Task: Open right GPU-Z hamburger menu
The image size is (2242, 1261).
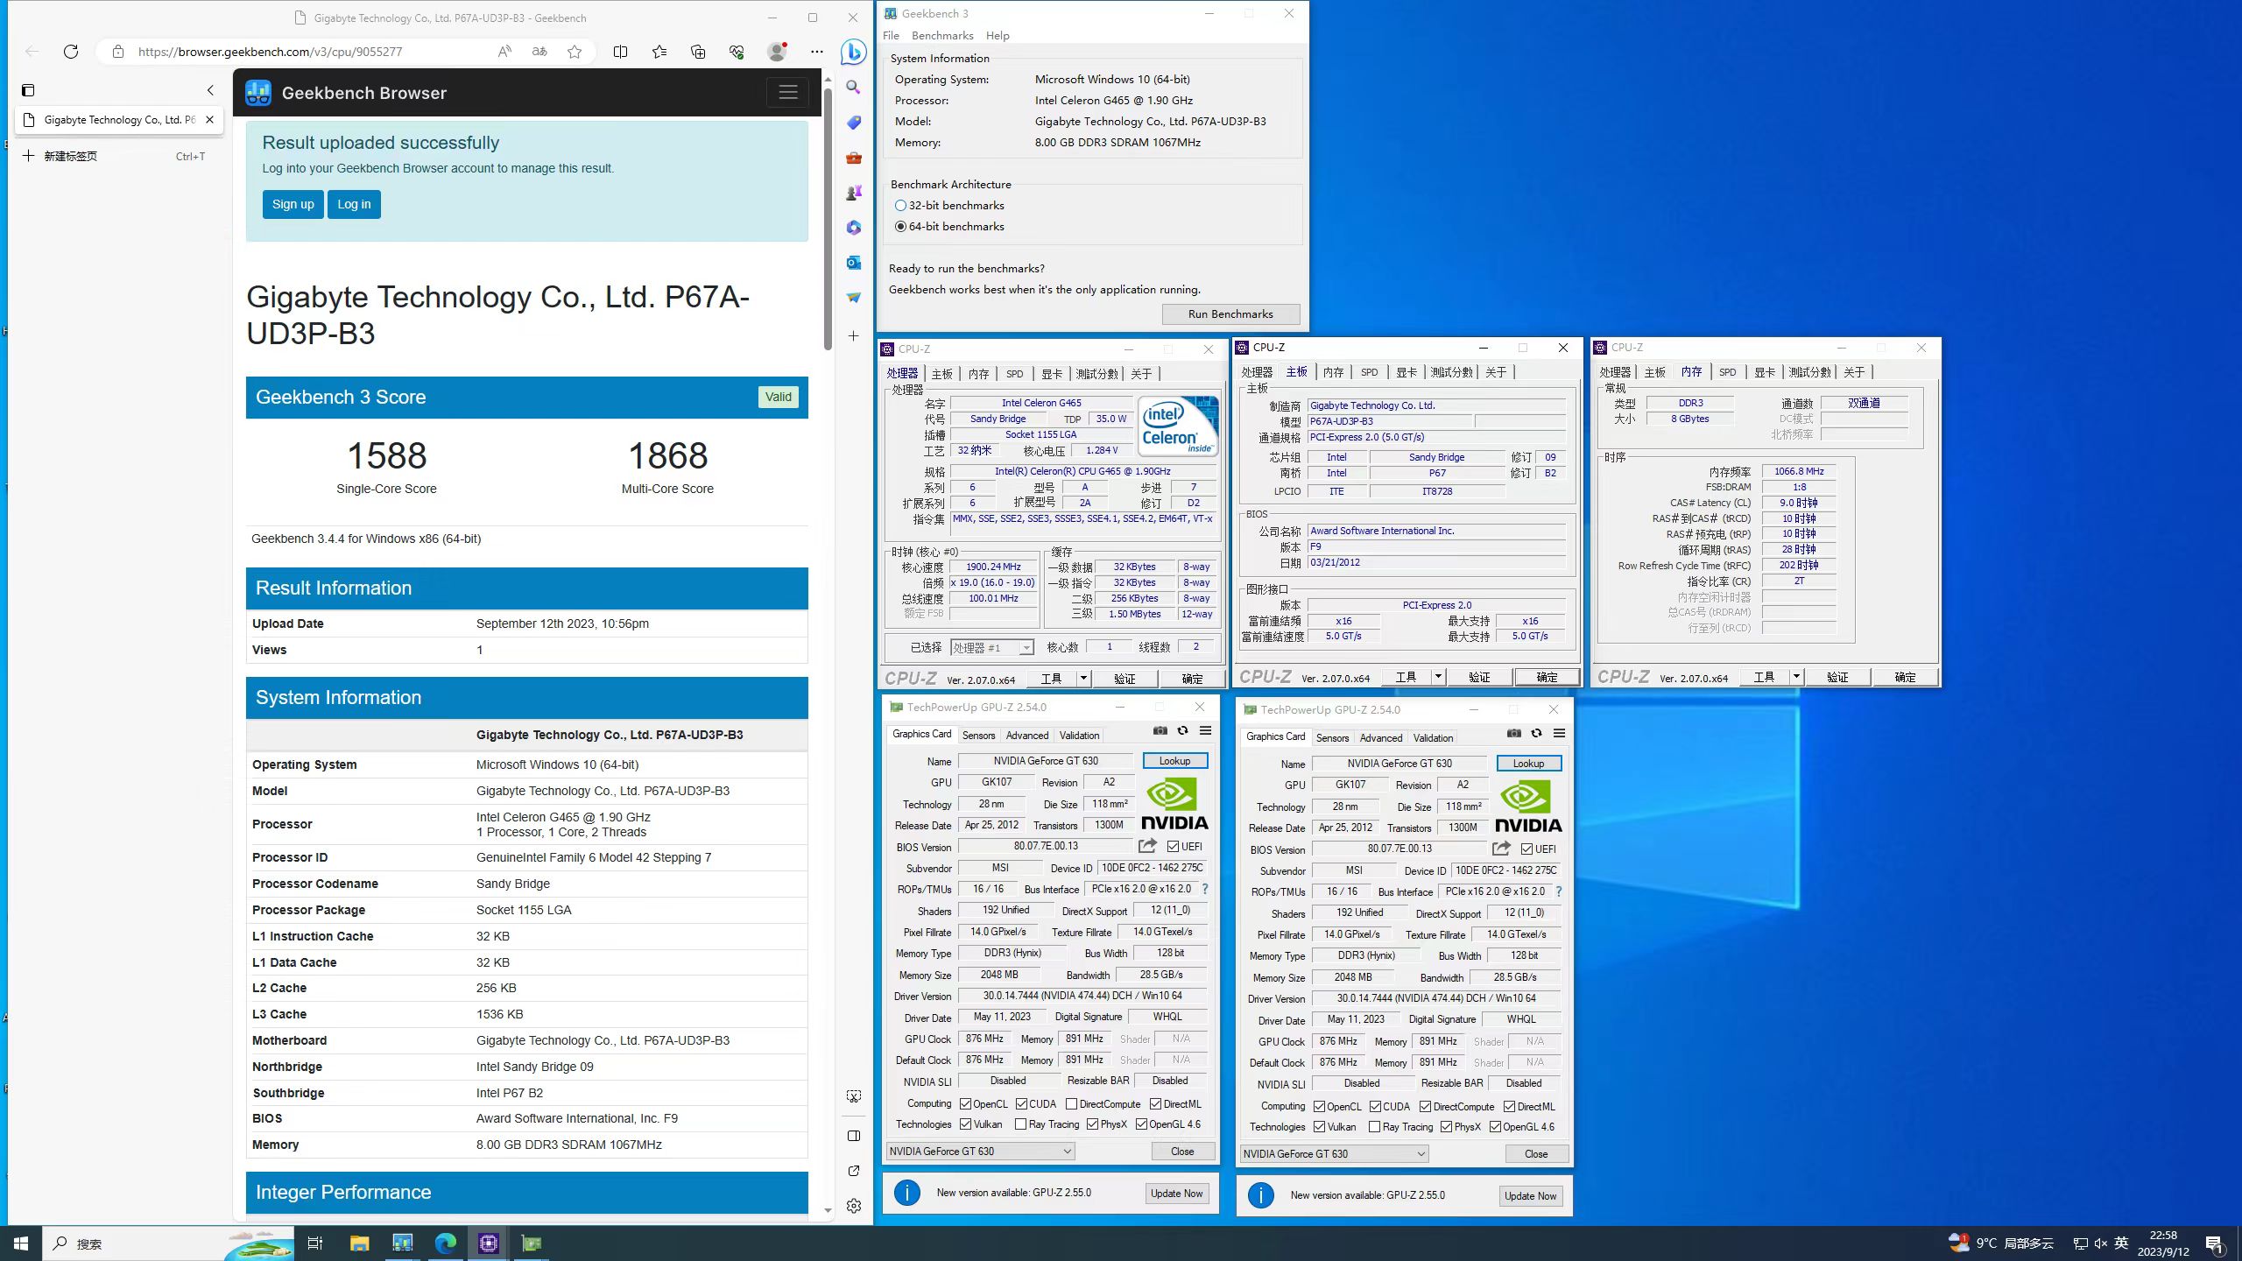Action: click(x=1559, y=733)
